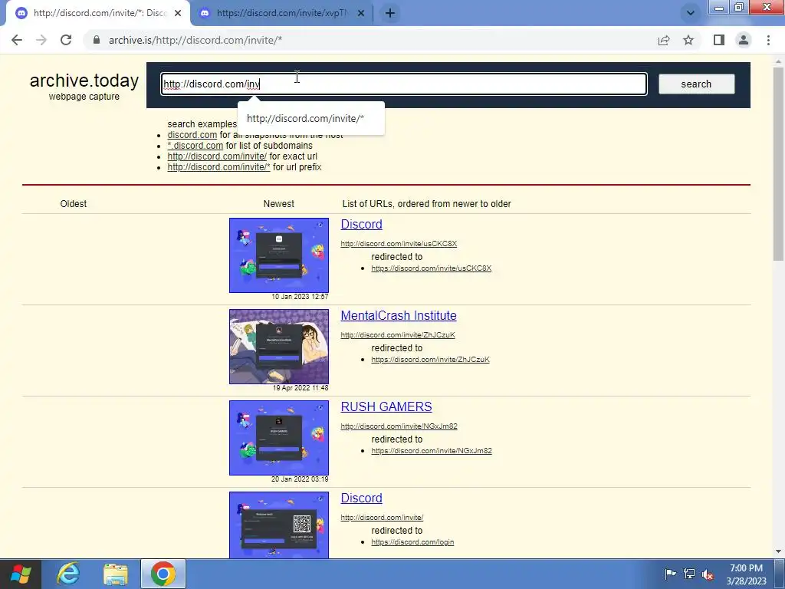The height and width of the screenshot is (589, 785).
Task: Reload the current page
Action: pos(66,40)
